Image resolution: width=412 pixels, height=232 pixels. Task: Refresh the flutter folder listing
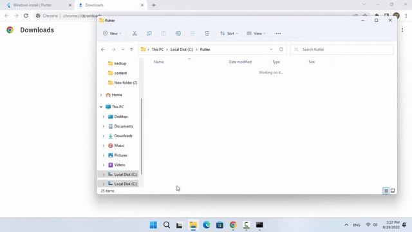281,50
